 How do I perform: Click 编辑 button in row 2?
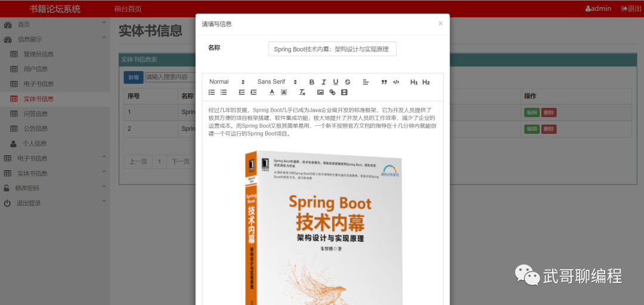532,129
